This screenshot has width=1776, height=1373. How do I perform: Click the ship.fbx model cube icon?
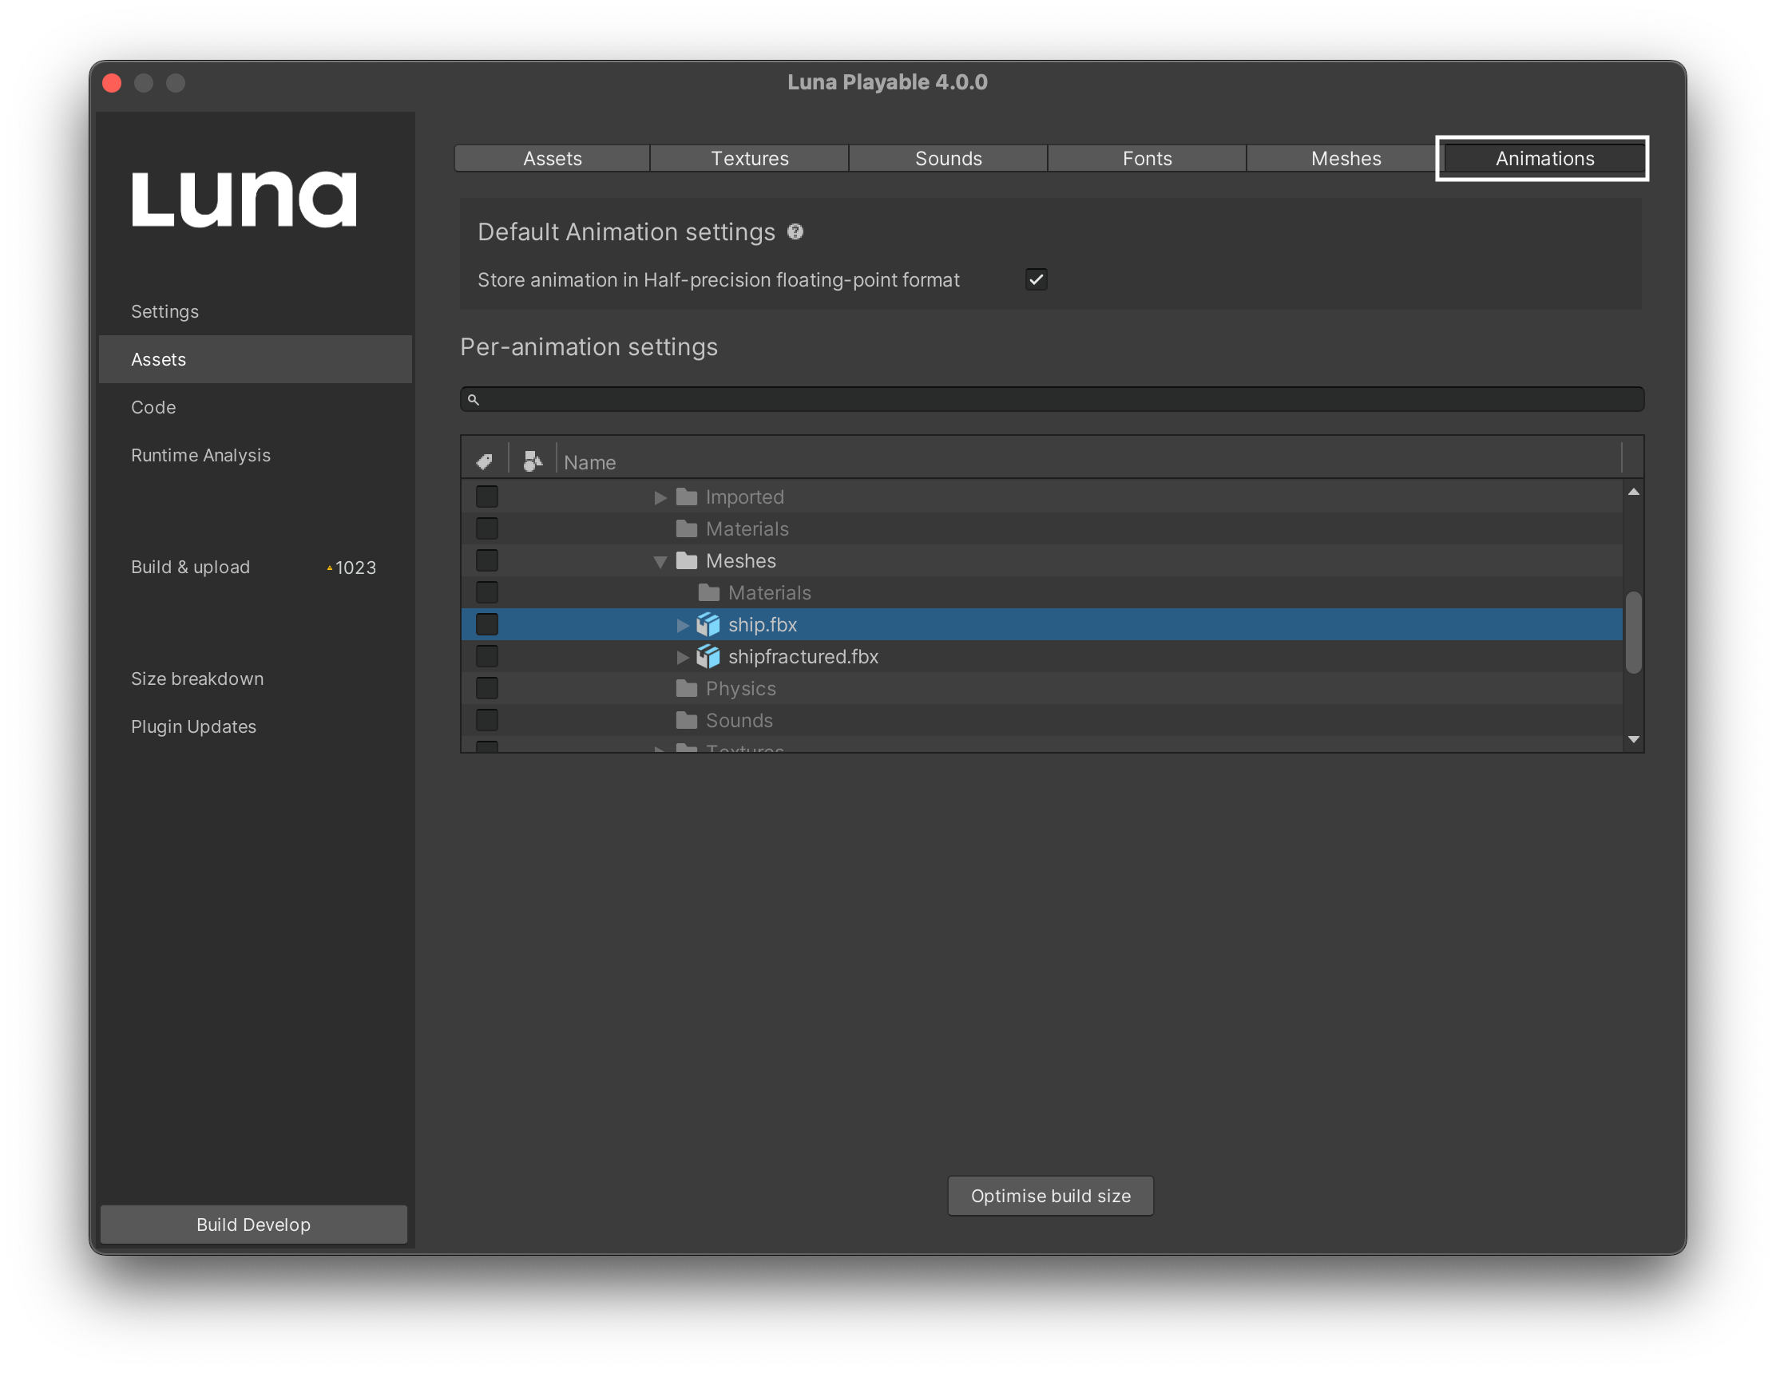point(708,624)
